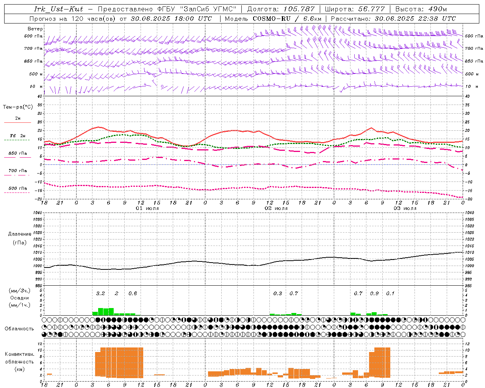Click the 3.2 precipitation total value

[100, 293]
